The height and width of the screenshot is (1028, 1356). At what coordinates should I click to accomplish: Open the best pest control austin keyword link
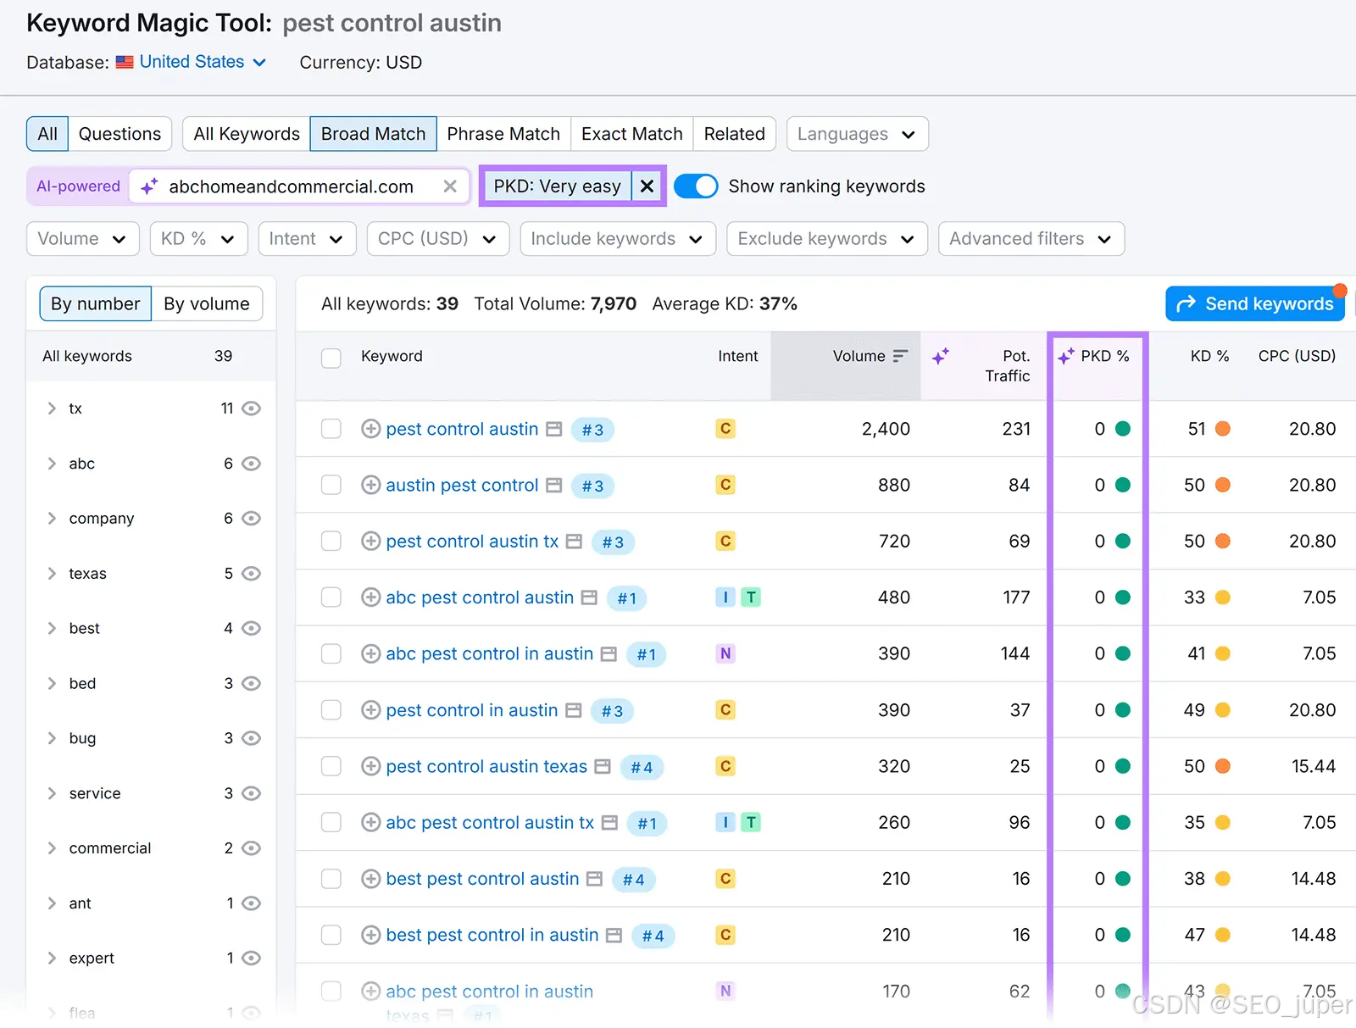482,879
